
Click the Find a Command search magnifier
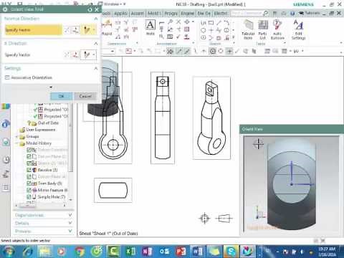(x=265, y=13)
